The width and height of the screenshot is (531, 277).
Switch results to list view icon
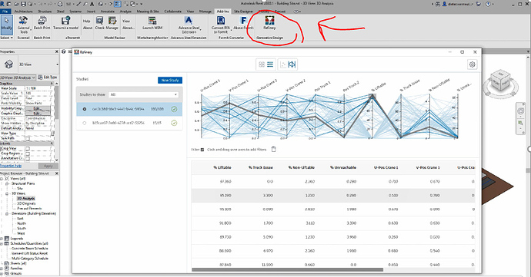pos(270,64)
